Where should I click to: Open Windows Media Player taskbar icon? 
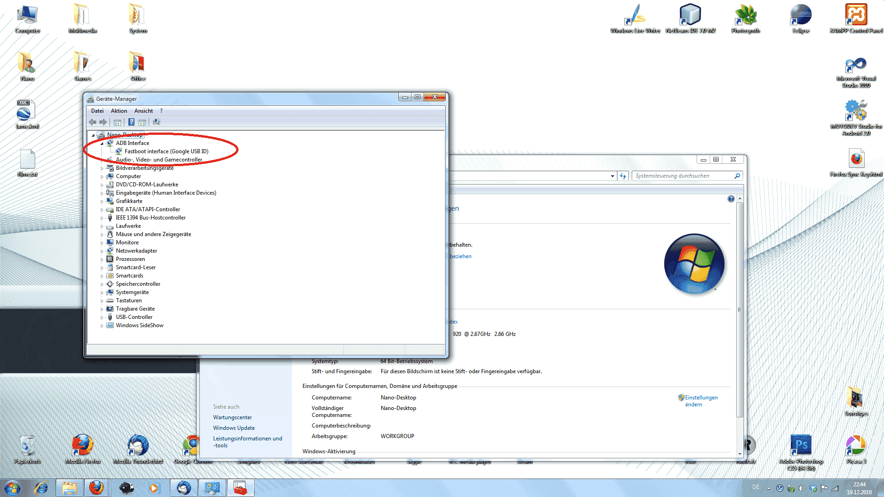(154, 488)
